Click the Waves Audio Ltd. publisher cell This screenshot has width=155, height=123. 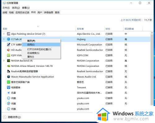pos(86,77)
